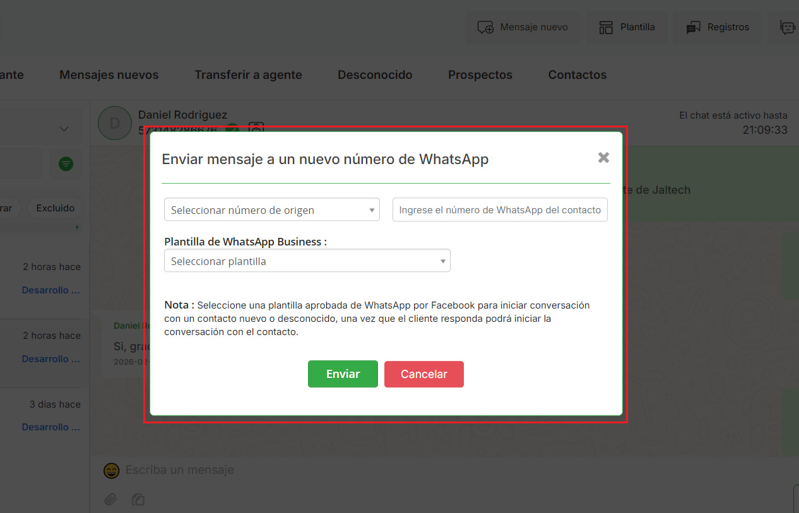Go to the Prospectos tab

click(x=480, y=75)
